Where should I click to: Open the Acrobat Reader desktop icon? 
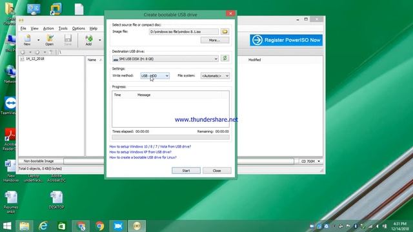tap(10, 139)
